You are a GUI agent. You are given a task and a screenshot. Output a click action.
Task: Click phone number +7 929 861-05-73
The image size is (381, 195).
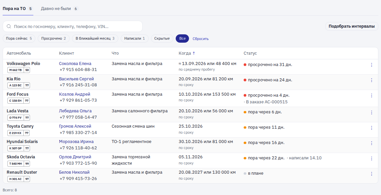pos(78,100)
